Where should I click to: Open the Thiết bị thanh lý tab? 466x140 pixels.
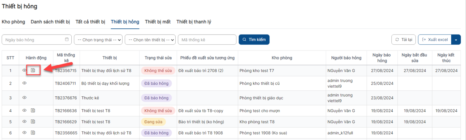click(194, 22)
